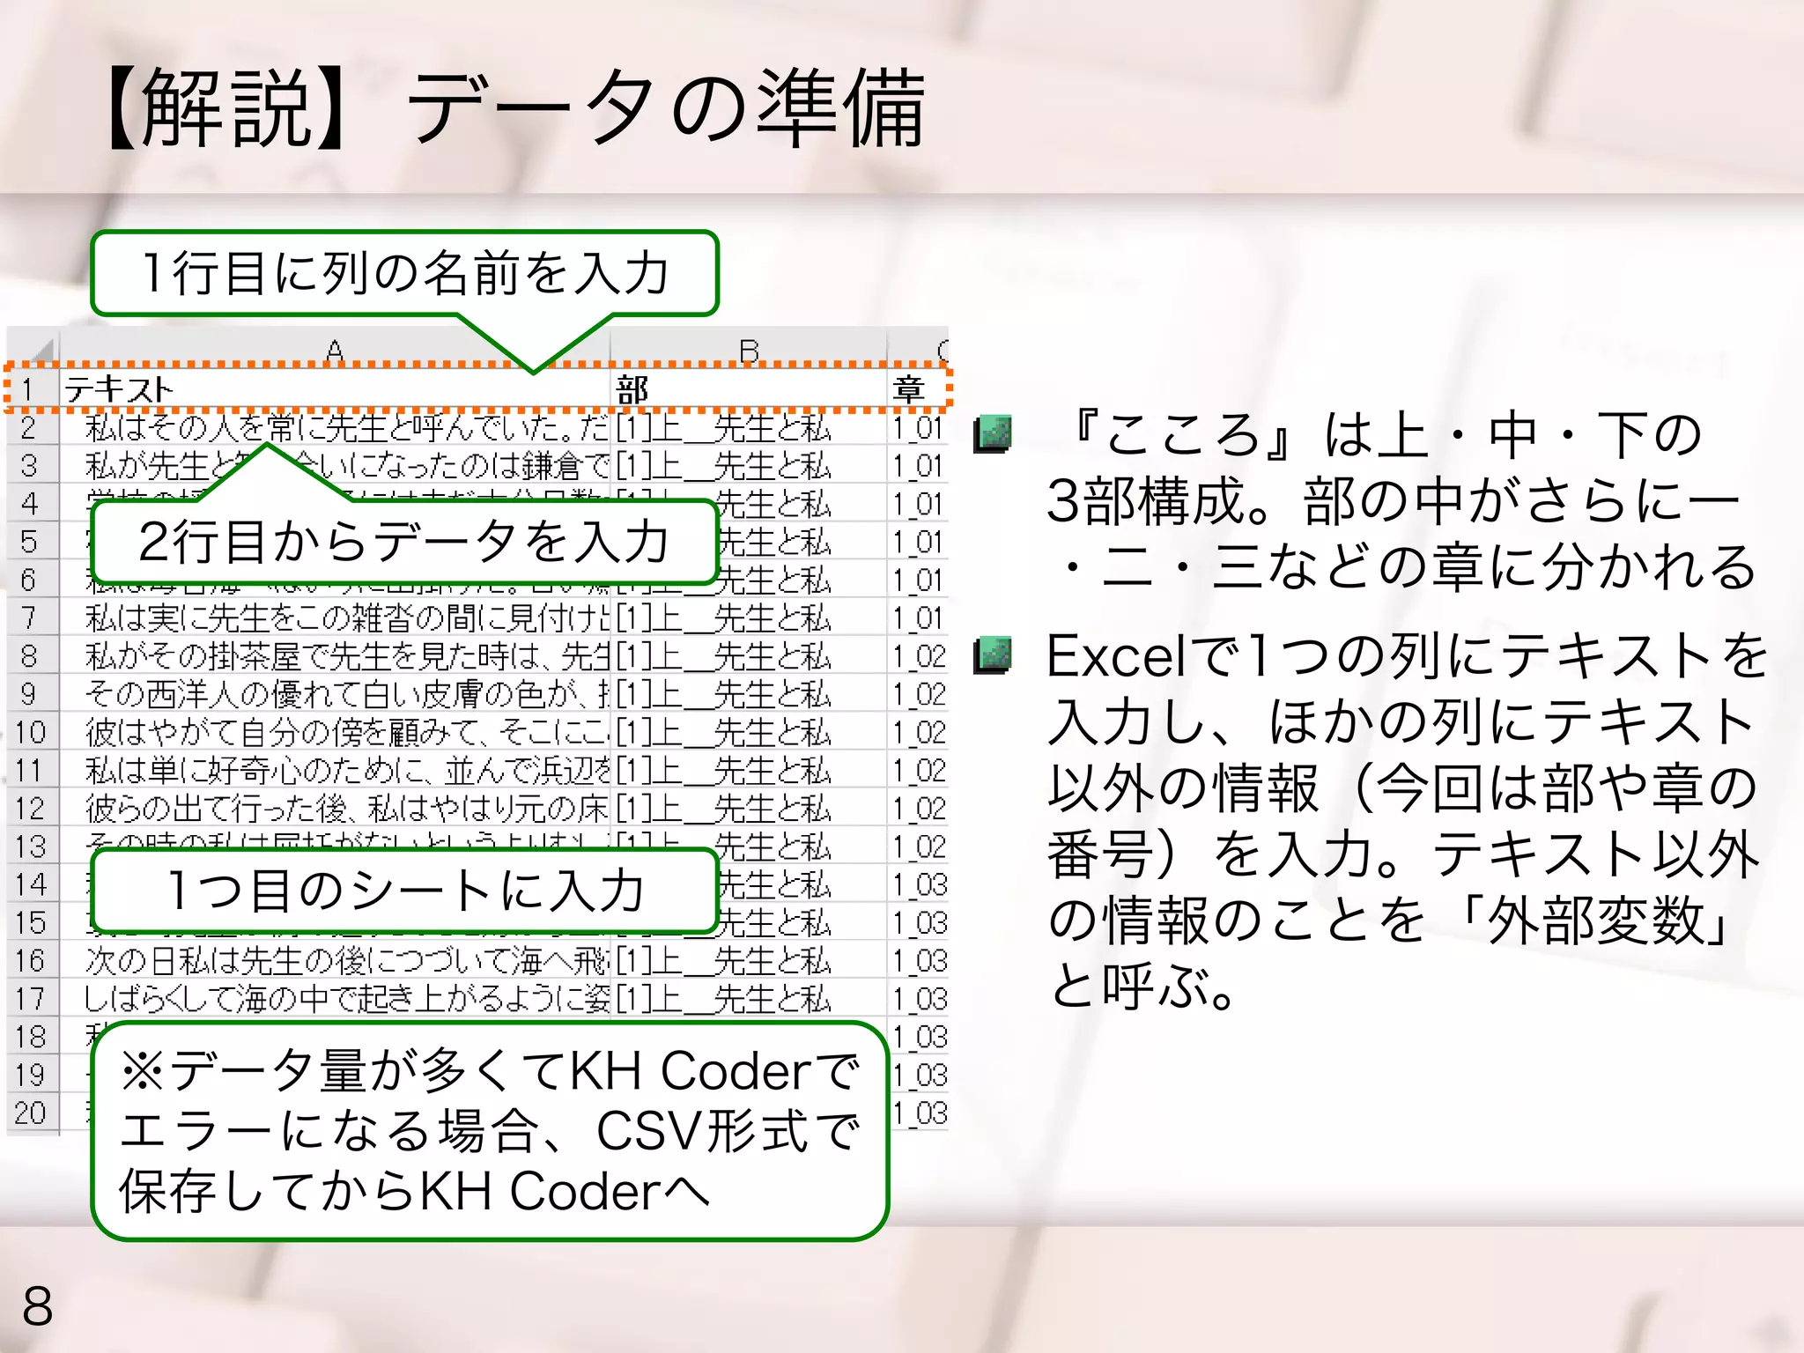Select column A header

pyautogui.click(x=334, y=350)
